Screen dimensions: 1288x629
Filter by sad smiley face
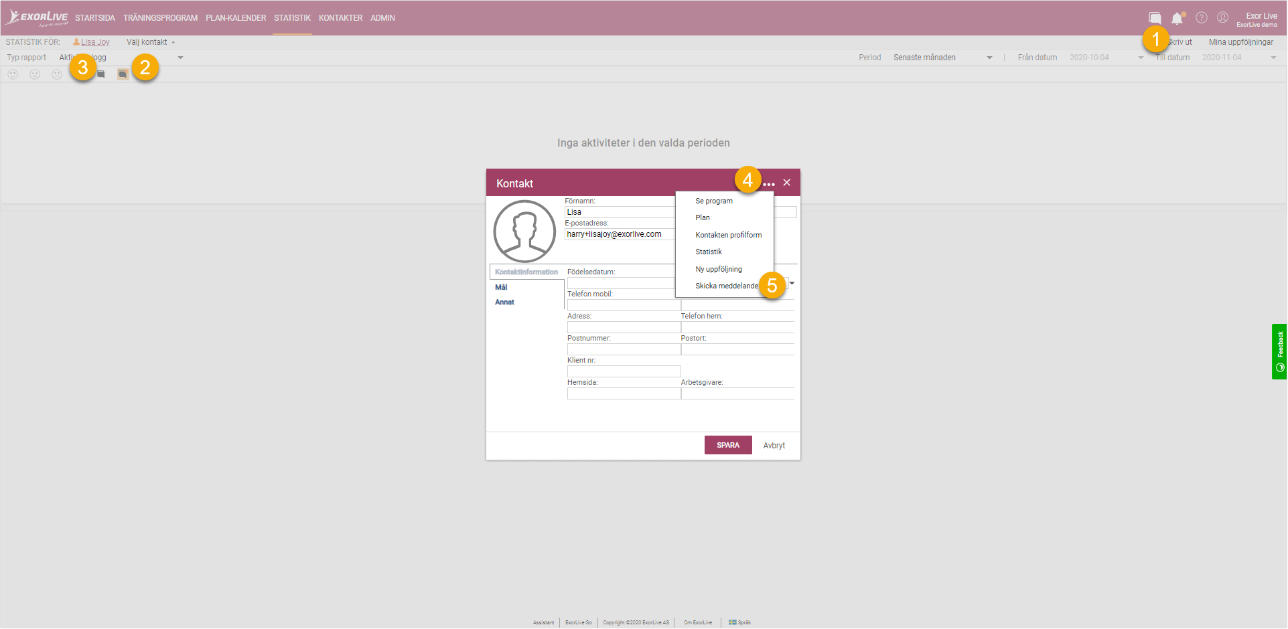(x=57, y=74)
